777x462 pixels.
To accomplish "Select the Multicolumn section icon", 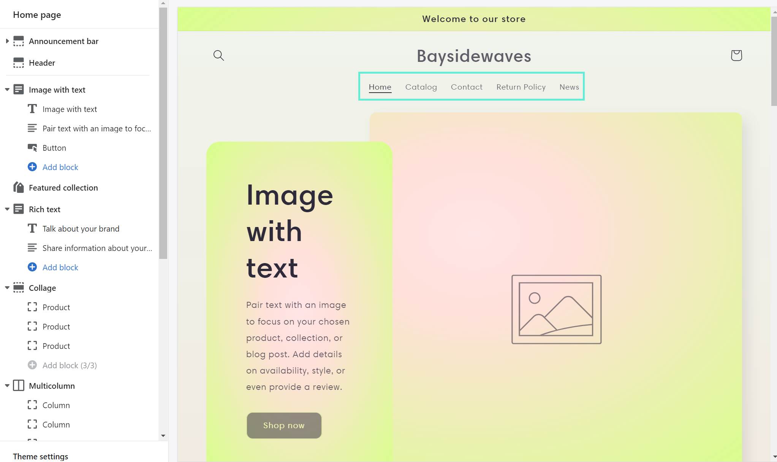I will [x=18, y=386].
